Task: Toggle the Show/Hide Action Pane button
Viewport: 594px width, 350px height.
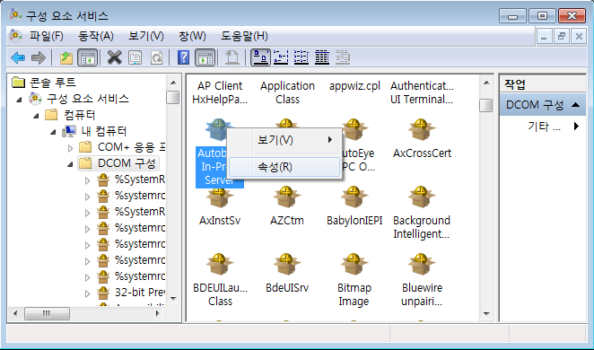Action: 205,58
